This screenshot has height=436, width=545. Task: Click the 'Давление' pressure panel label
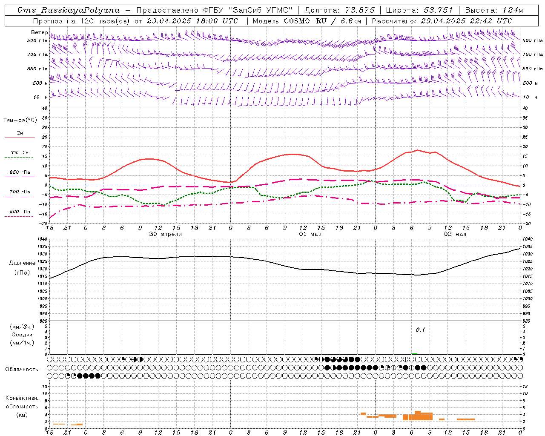[x=22, y=263]
